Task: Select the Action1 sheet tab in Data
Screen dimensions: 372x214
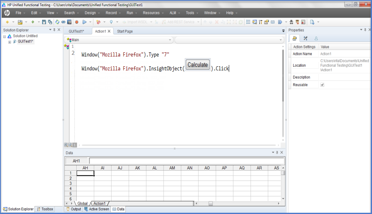Action: click(99, 203)
